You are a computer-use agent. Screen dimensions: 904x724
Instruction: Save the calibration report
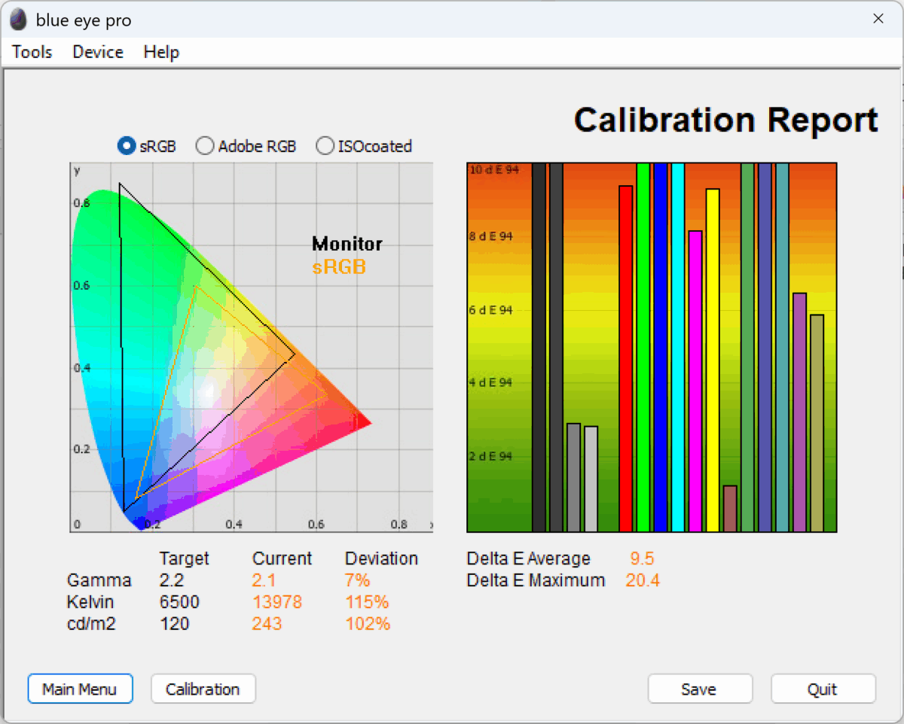[x=699, y=689]
